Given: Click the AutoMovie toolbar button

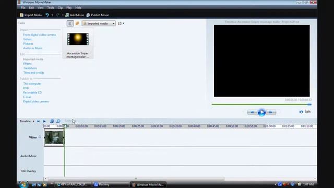Looking at the screenshot, I should click(75, 15).
